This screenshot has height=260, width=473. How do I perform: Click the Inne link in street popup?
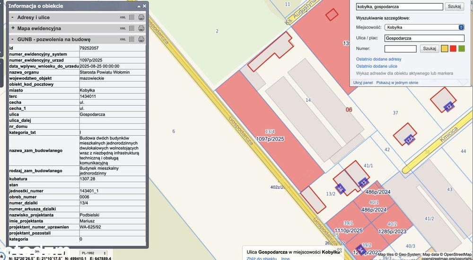(286, 259)
